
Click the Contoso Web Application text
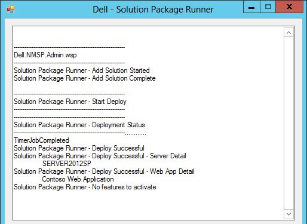[x=78, y=179]
